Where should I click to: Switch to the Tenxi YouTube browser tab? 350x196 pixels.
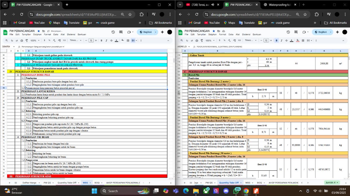pyautogui.click(x=203, y=5)
